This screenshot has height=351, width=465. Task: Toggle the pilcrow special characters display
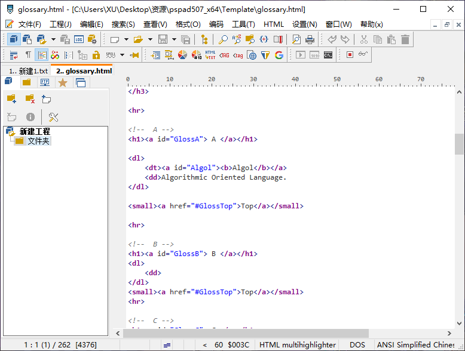[28, 55]
